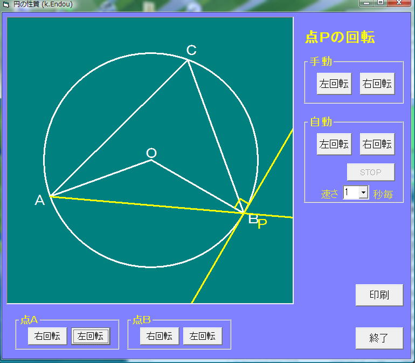The width and height of the screenshot is (415, 363).
Task: Click the STOP button
Action: click(x=371, y=172)
